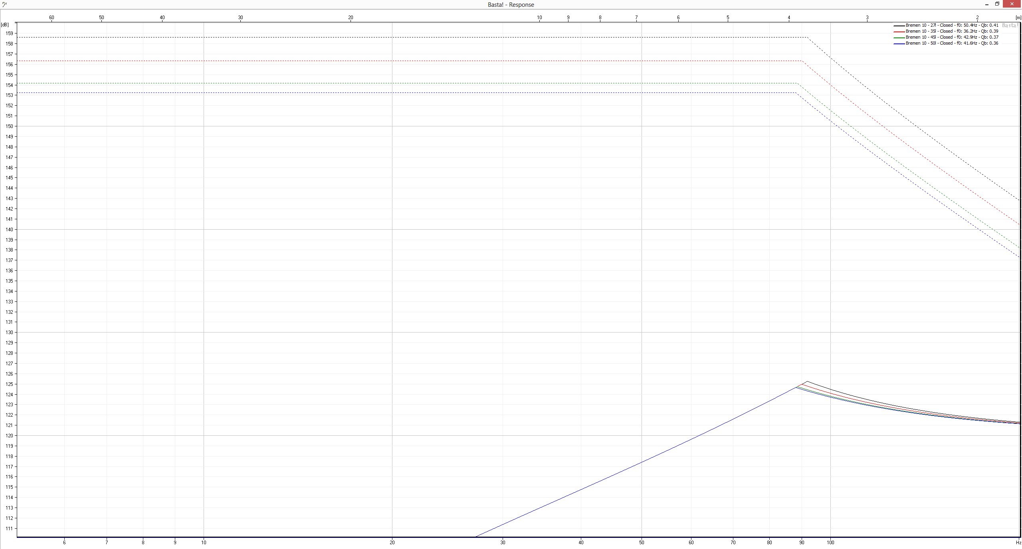
Task: Close the Basta! Response window
Action: tap(1012, 4)
